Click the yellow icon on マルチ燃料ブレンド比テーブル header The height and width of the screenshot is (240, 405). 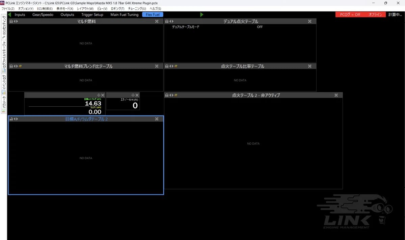pyautogui.click(x=20, y=66)
